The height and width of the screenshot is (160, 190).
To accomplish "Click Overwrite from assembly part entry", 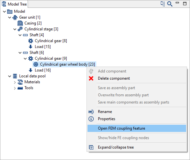I will pos(137,95).
